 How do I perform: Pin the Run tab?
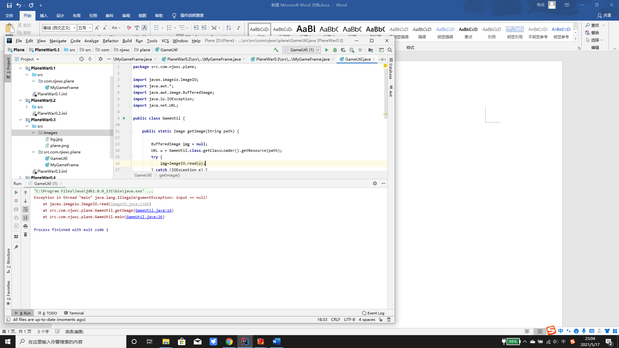[x=16, y=247]
